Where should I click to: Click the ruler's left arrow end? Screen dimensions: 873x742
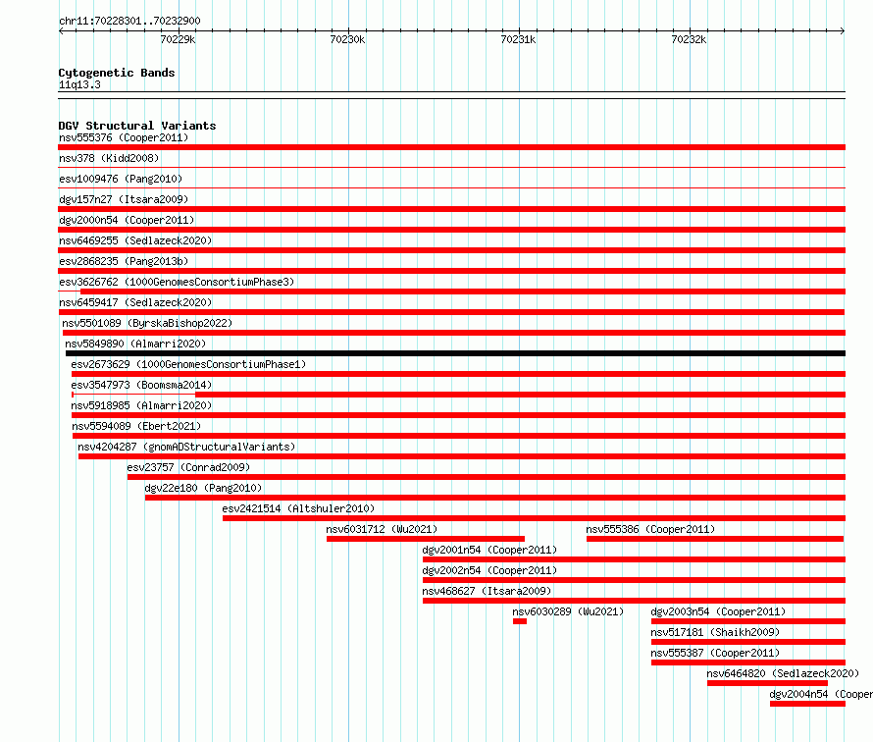tap(61, 31)
